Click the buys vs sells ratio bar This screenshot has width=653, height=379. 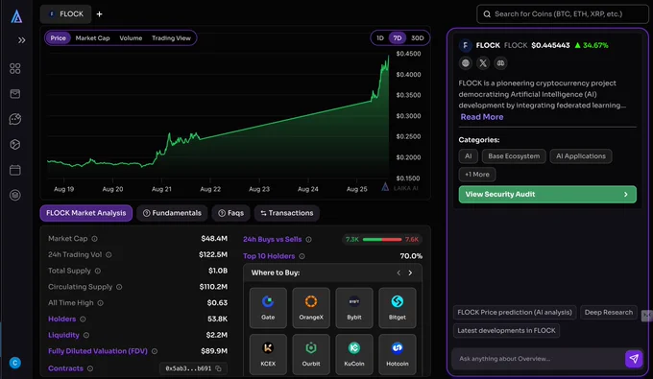[x=382, y=240]
